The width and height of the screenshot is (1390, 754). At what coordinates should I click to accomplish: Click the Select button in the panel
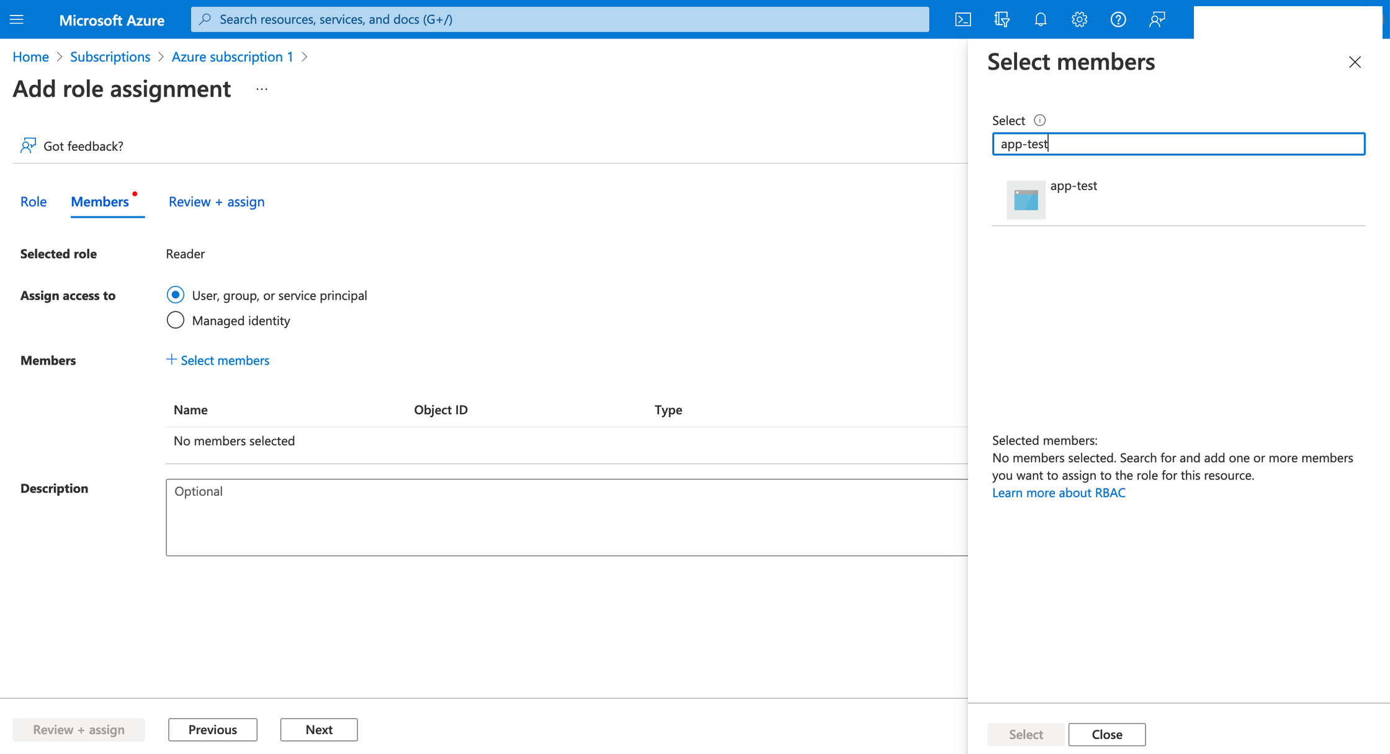pos(1026,734)
